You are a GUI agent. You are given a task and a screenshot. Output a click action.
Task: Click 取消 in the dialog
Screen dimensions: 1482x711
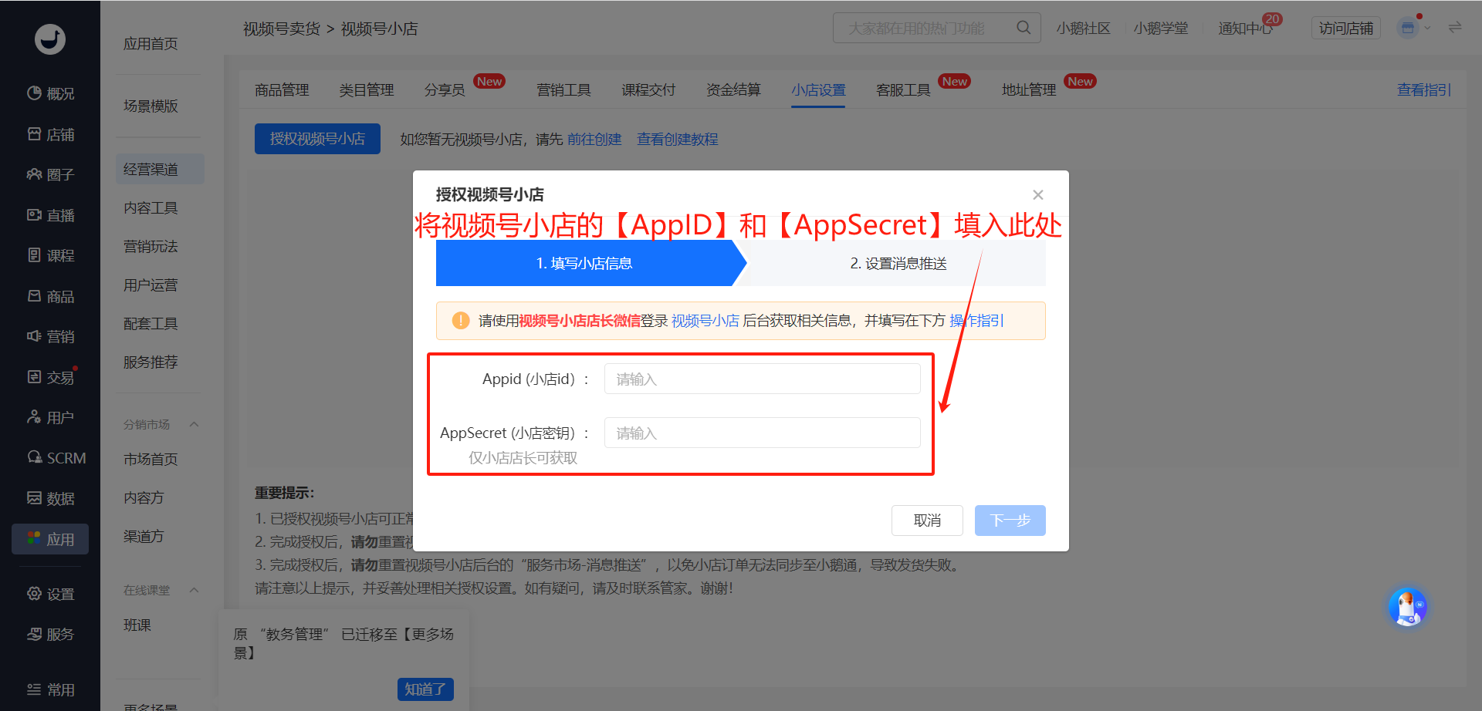click(927, 521)
